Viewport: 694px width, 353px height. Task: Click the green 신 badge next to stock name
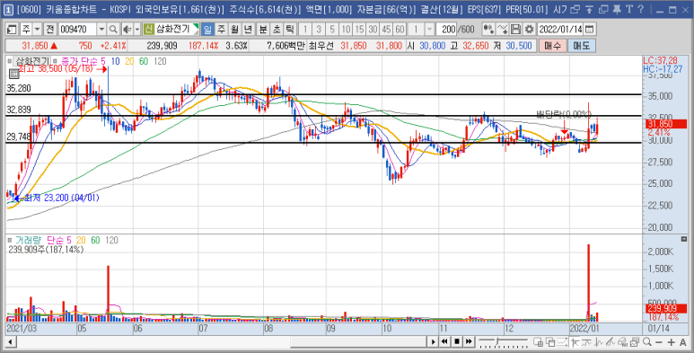click(148, 30)
